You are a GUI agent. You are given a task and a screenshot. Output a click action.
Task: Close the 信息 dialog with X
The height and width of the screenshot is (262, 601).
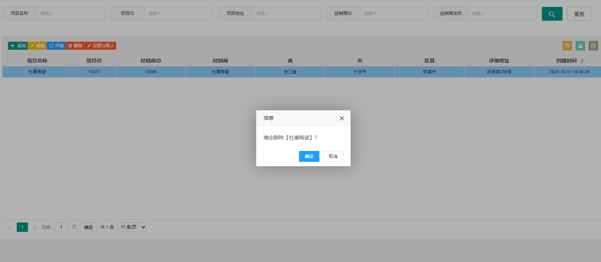(x=342, y=118)
